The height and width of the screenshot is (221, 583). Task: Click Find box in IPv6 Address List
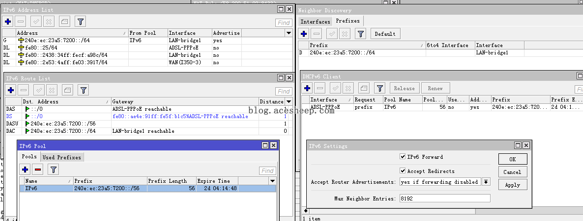coord(284,23)
